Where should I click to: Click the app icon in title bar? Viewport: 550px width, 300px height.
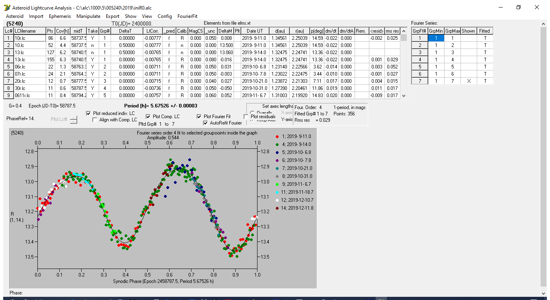(7, 8)
